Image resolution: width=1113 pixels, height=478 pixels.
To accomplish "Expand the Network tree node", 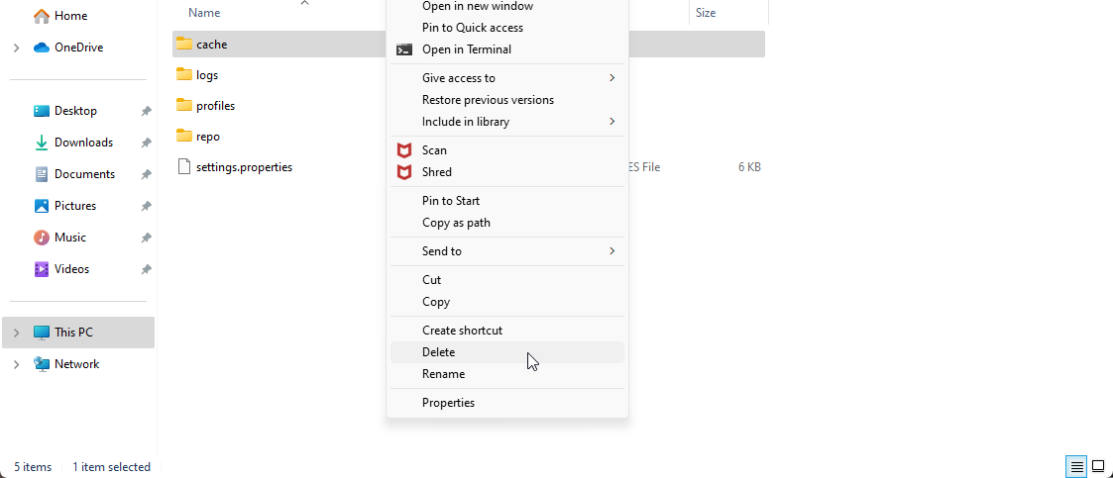I will 16,364.
